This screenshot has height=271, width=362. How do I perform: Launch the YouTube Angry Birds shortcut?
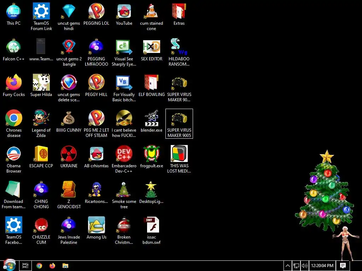(124, 14)
